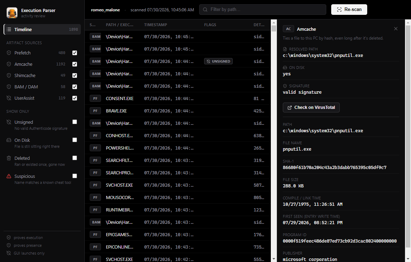Click the UserAssist crossed shield icon

(x=9, y=98)
